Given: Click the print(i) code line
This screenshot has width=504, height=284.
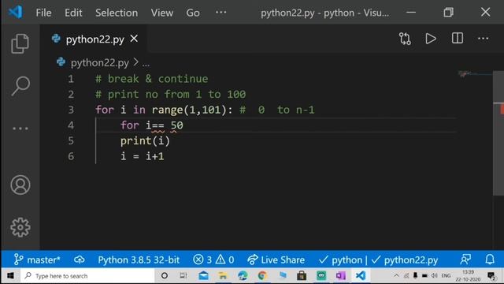Looking at the screenshot, I should coord(145,140).
